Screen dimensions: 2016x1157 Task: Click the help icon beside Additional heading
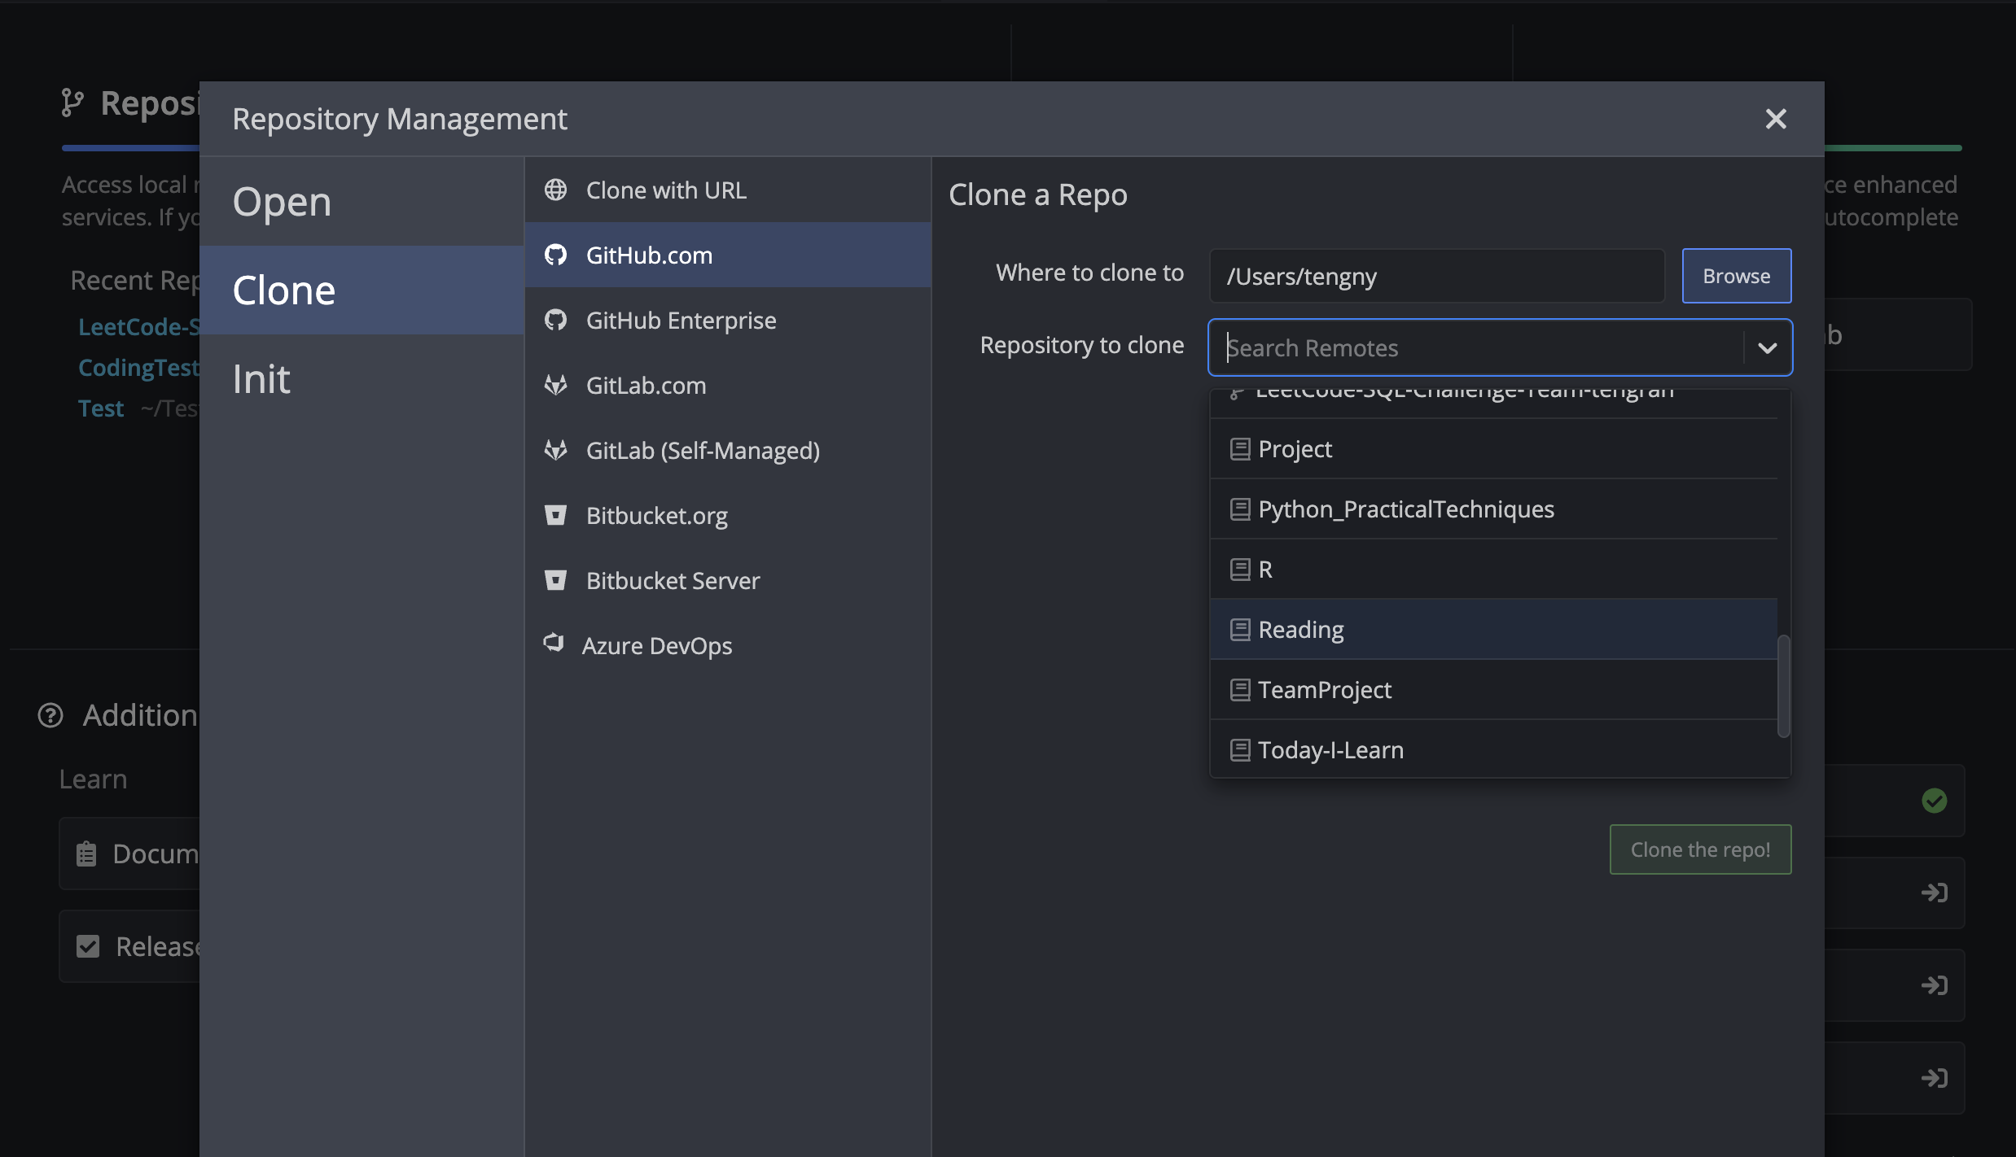tap(50, 715)
